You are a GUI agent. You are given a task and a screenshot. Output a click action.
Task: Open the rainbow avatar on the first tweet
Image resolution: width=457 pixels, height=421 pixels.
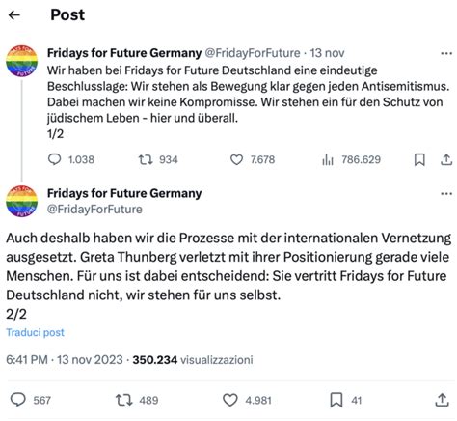pos(22,61)
